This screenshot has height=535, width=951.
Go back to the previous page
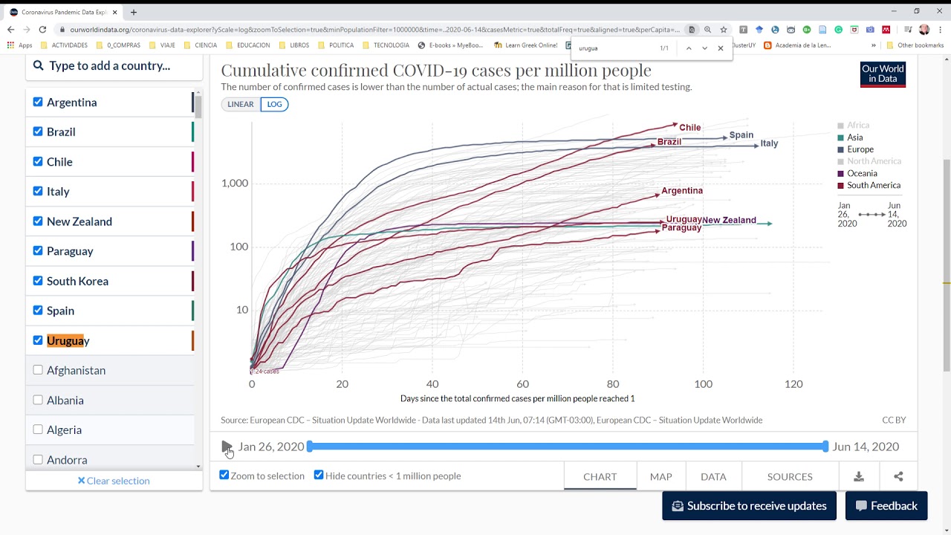pyautogui.click(x=10, y=30)
